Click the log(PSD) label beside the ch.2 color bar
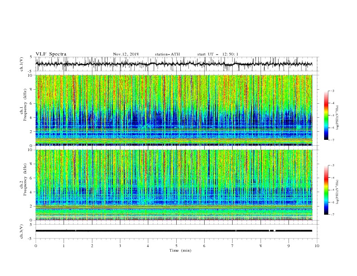The image size is (357, 276). pos(337,192)
